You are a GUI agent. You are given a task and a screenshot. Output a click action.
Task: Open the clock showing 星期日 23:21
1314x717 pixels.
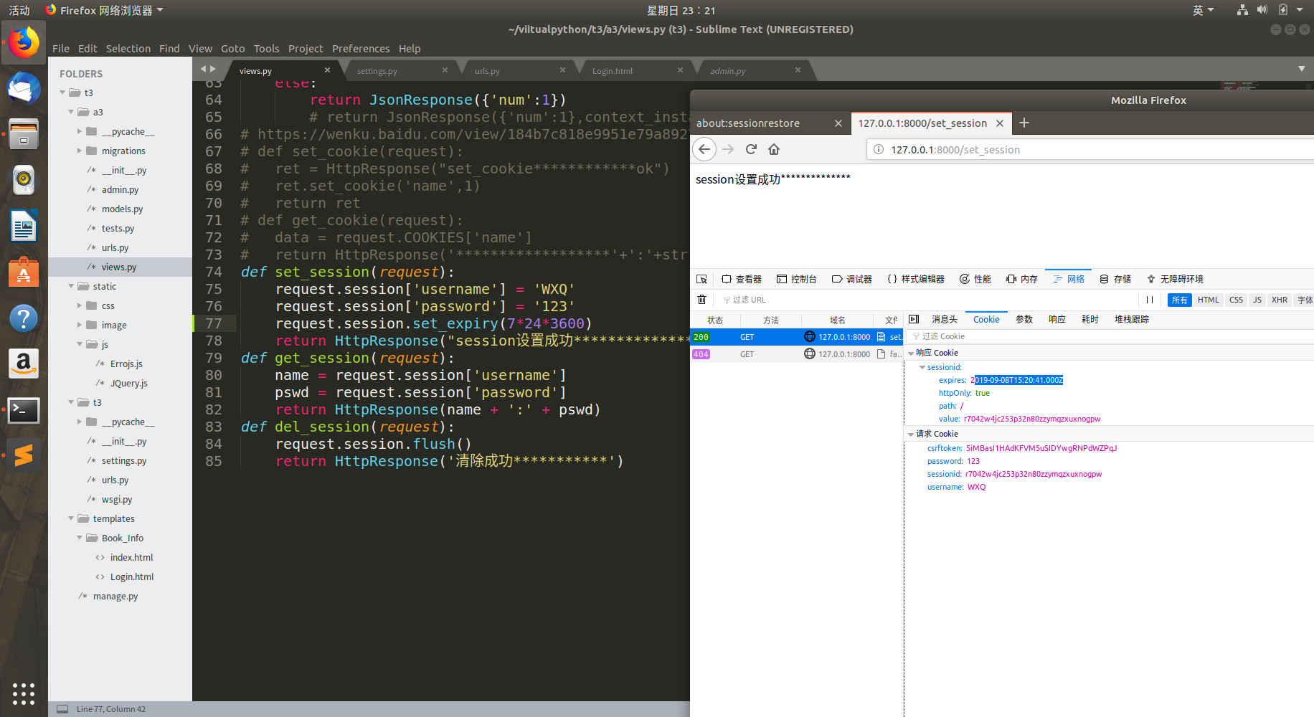681,10
